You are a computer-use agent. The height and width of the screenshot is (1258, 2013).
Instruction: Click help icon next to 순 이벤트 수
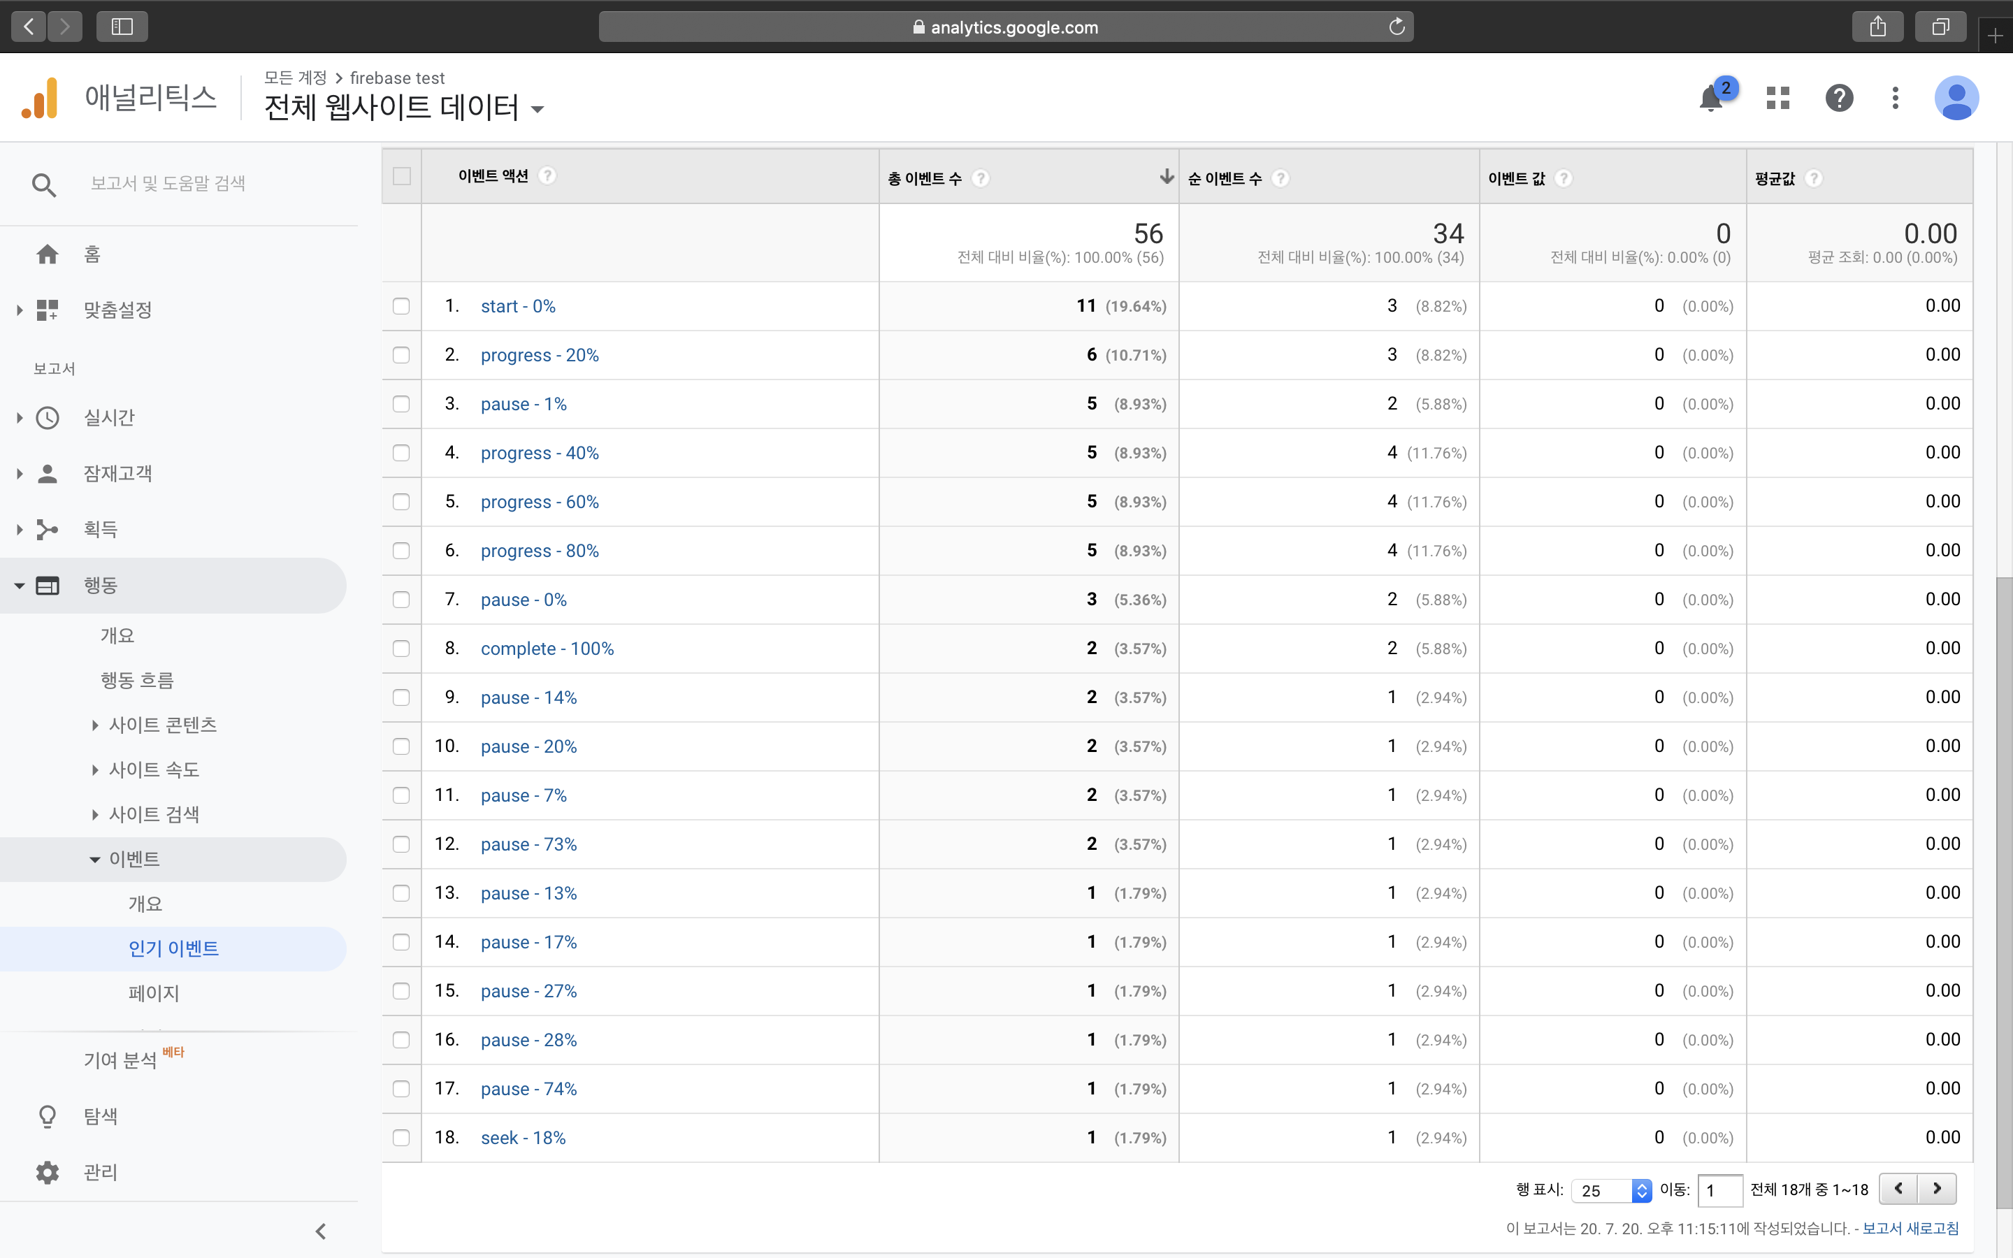[1281, 178]
